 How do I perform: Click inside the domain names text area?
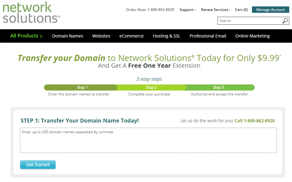[148, 140]
